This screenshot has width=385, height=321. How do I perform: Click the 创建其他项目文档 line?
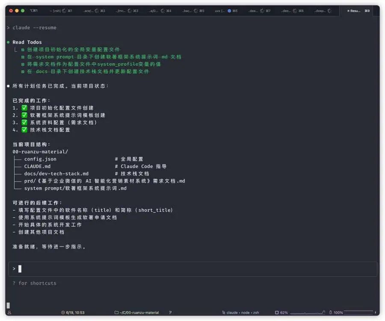pos(38,232)
